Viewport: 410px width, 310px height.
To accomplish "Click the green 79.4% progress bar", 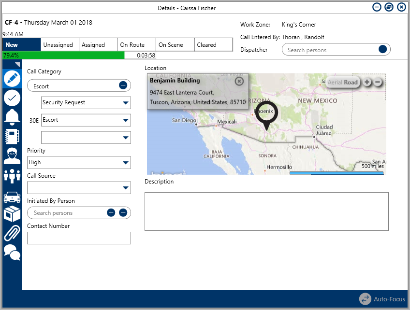I will click(x=63, y=56).
